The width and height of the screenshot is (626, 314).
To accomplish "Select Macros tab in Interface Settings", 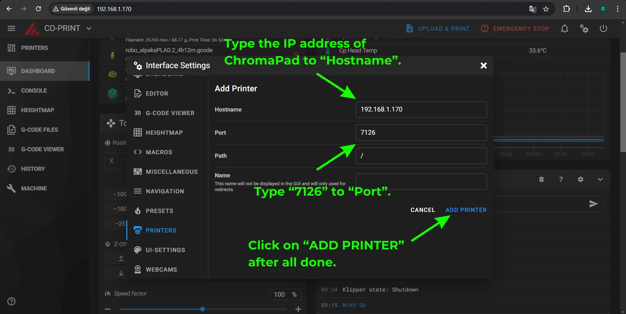I will pos(167,152).
